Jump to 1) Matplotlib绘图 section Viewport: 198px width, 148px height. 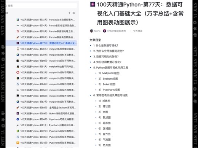[109, 73]
